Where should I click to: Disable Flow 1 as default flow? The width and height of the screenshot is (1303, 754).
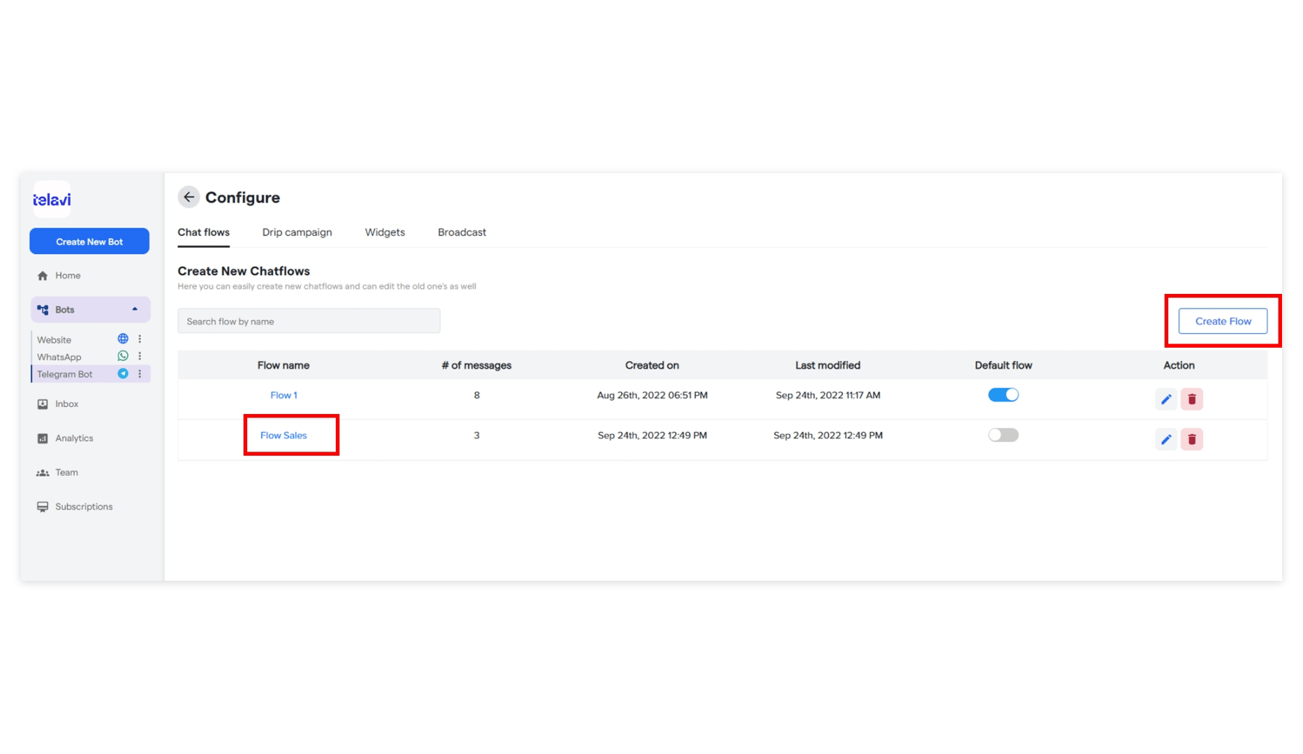click(1003, 395)
